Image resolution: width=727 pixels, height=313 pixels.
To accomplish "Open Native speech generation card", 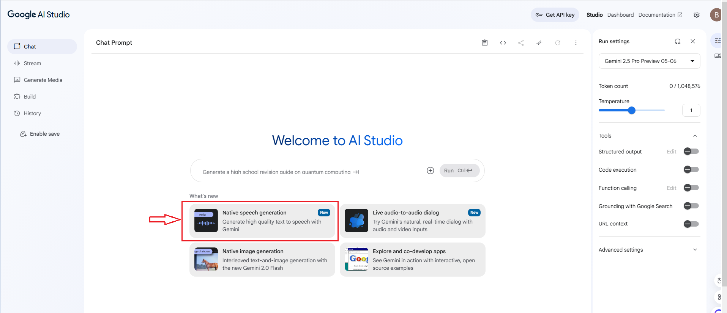I will (x=262, y=221).
